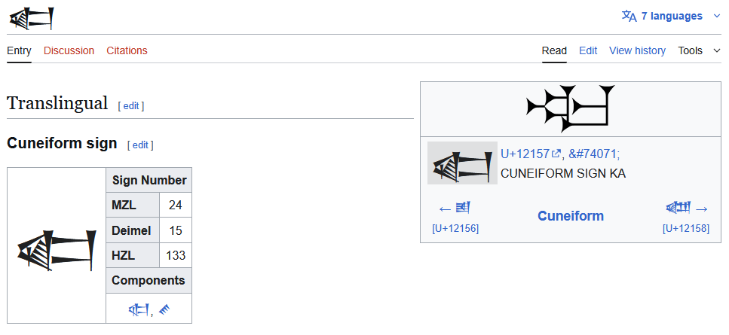Image resolution: width=729 pixels, height=335 pixels.
Task: Open the Citations tab
Action: point(127,50)
